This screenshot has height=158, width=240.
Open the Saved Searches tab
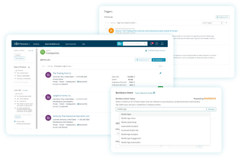(71, 44)
